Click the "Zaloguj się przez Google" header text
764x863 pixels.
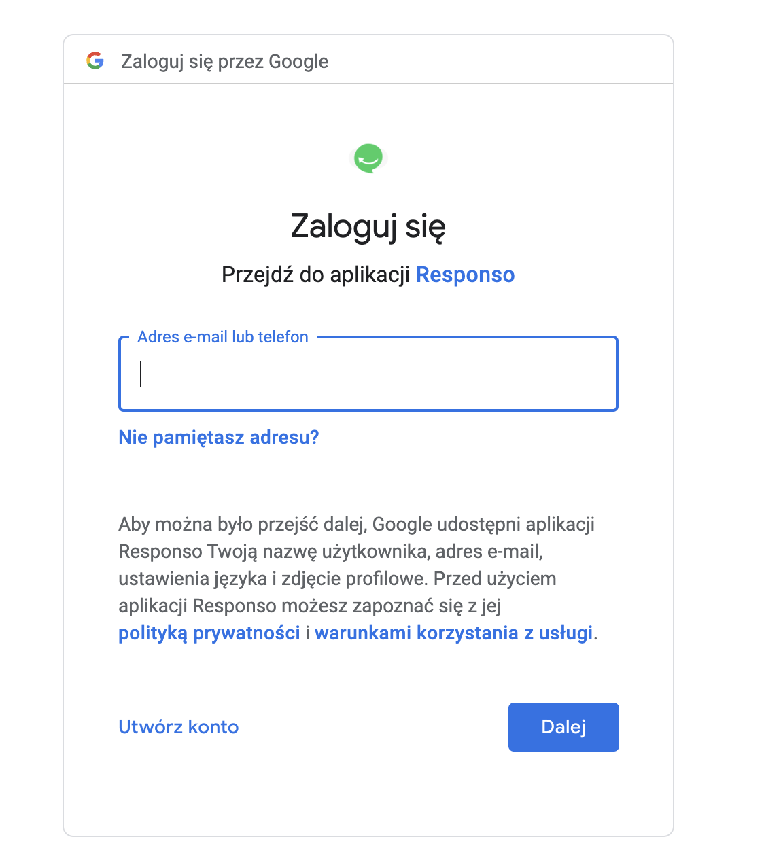click(224, 62)
